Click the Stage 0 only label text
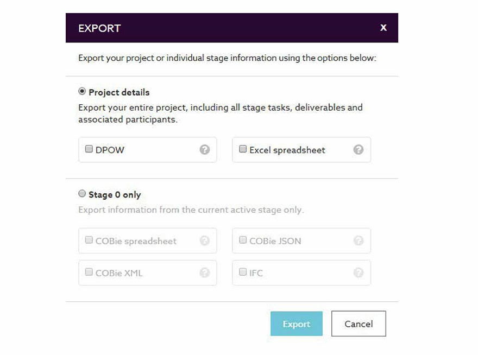The width and height of the screenshot is (478, 355). 115,194
